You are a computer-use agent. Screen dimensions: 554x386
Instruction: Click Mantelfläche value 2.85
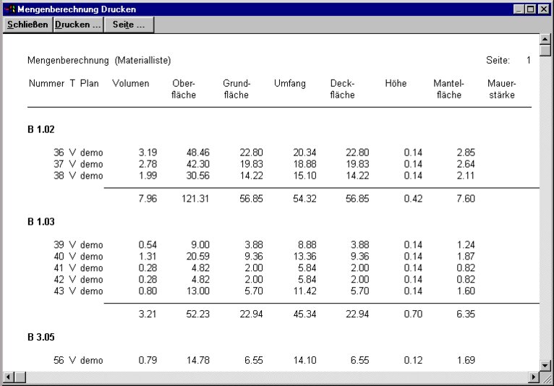466,153
